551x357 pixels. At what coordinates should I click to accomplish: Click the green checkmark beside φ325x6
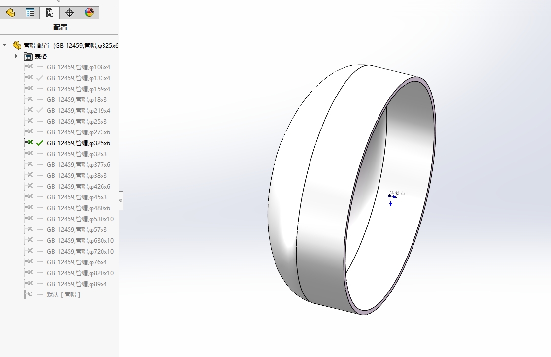pyautogui.click(x=40, y=143)
